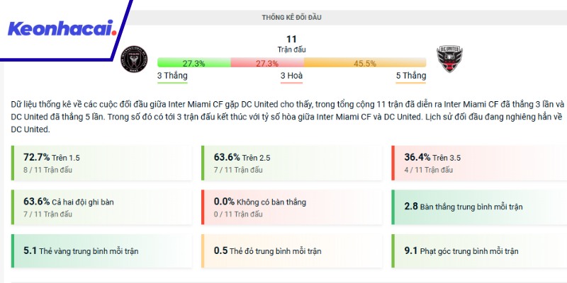Open the 63.6% Trên 2.5 stat card

291,163
